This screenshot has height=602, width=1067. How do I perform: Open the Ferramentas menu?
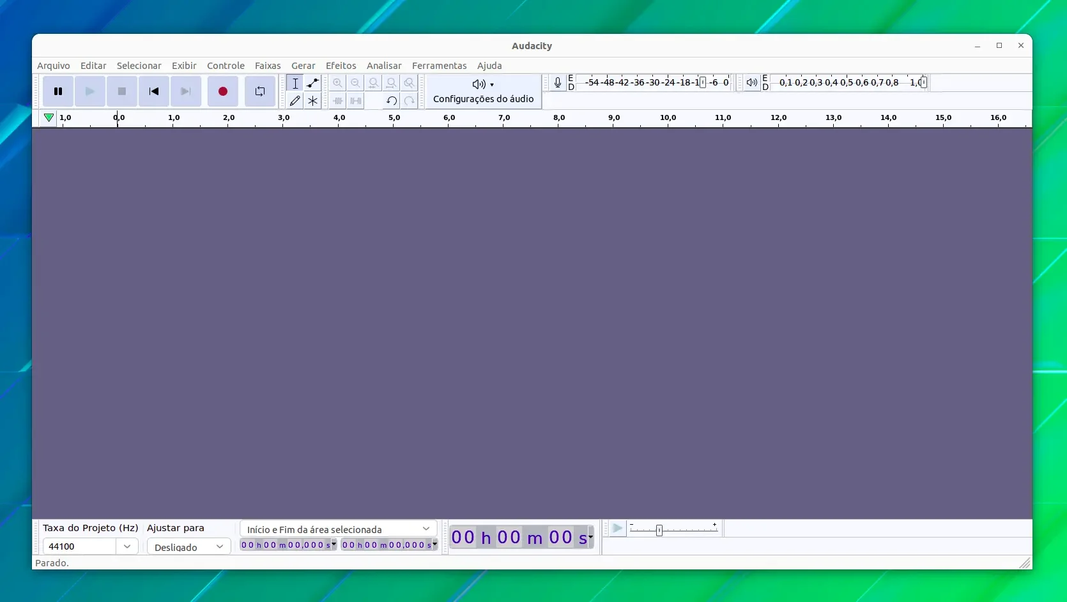pyautogui.click(x=440, y=66)
